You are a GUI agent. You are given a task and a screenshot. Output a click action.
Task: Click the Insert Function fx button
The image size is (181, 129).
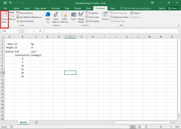[40, 31]
